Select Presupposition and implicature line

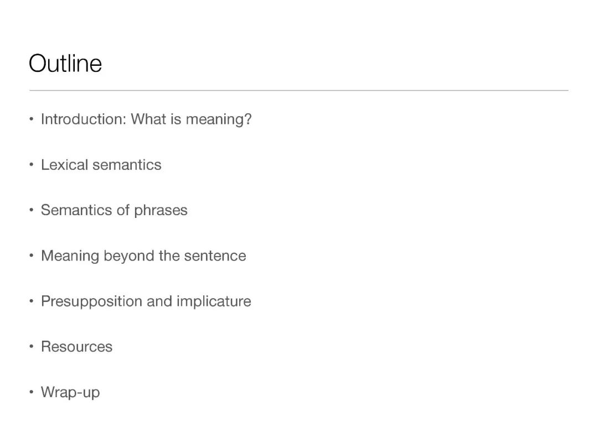point(146,302)
